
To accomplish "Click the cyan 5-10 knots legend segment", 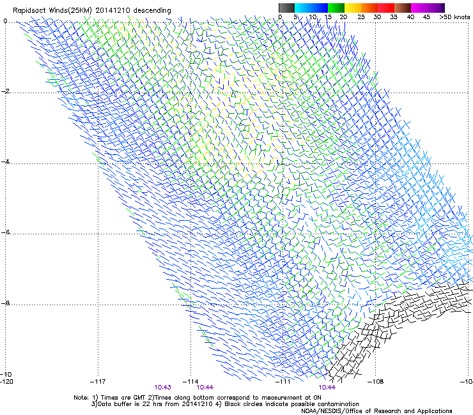I will pos(303,8).
